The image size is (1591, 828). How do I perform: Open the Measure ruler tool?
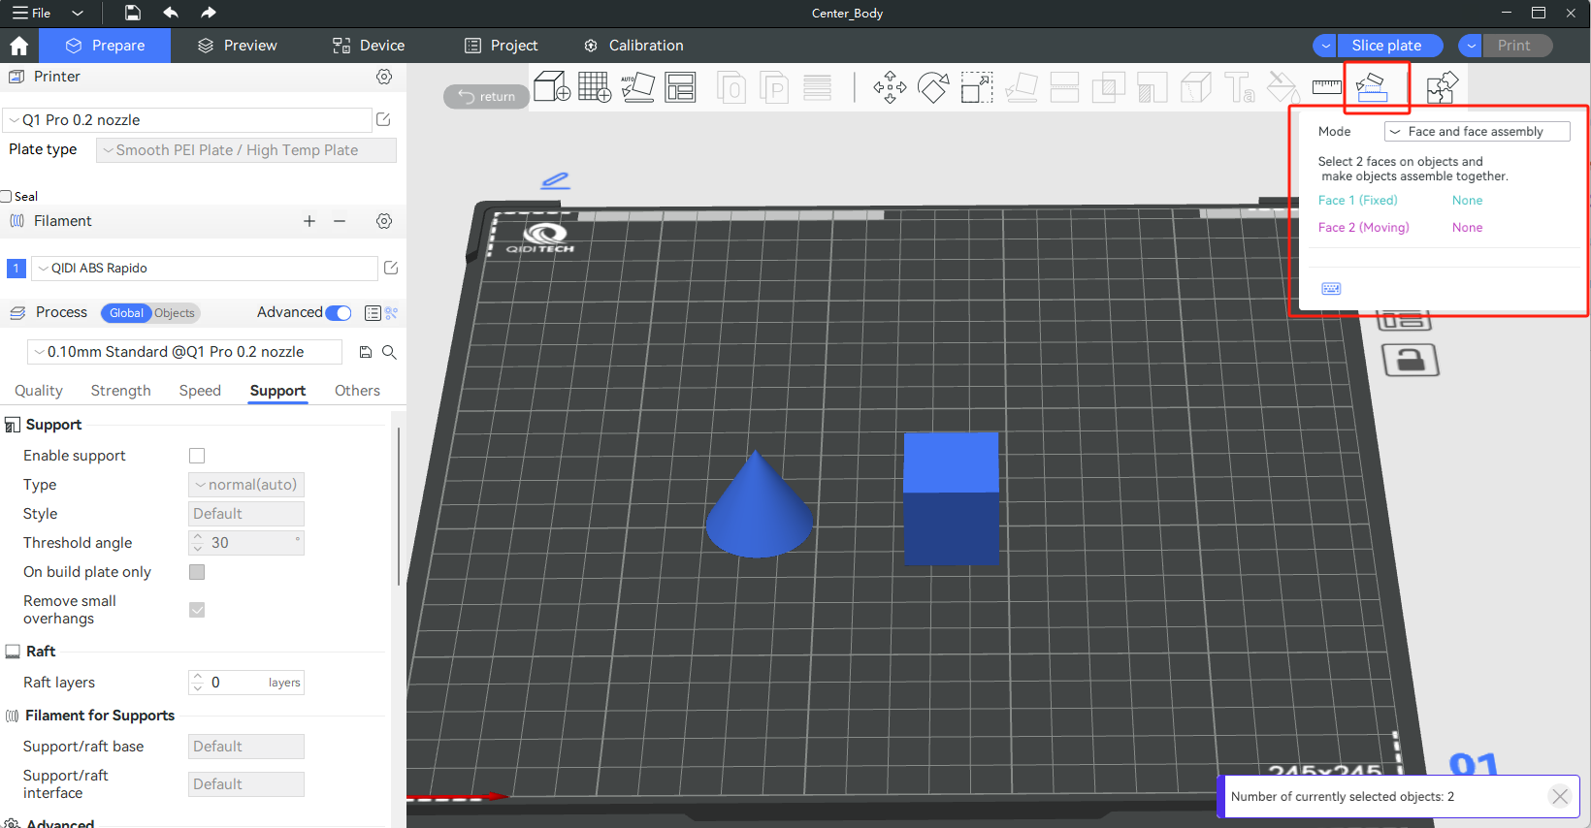pyautogui.click(x=1326, y=87)
